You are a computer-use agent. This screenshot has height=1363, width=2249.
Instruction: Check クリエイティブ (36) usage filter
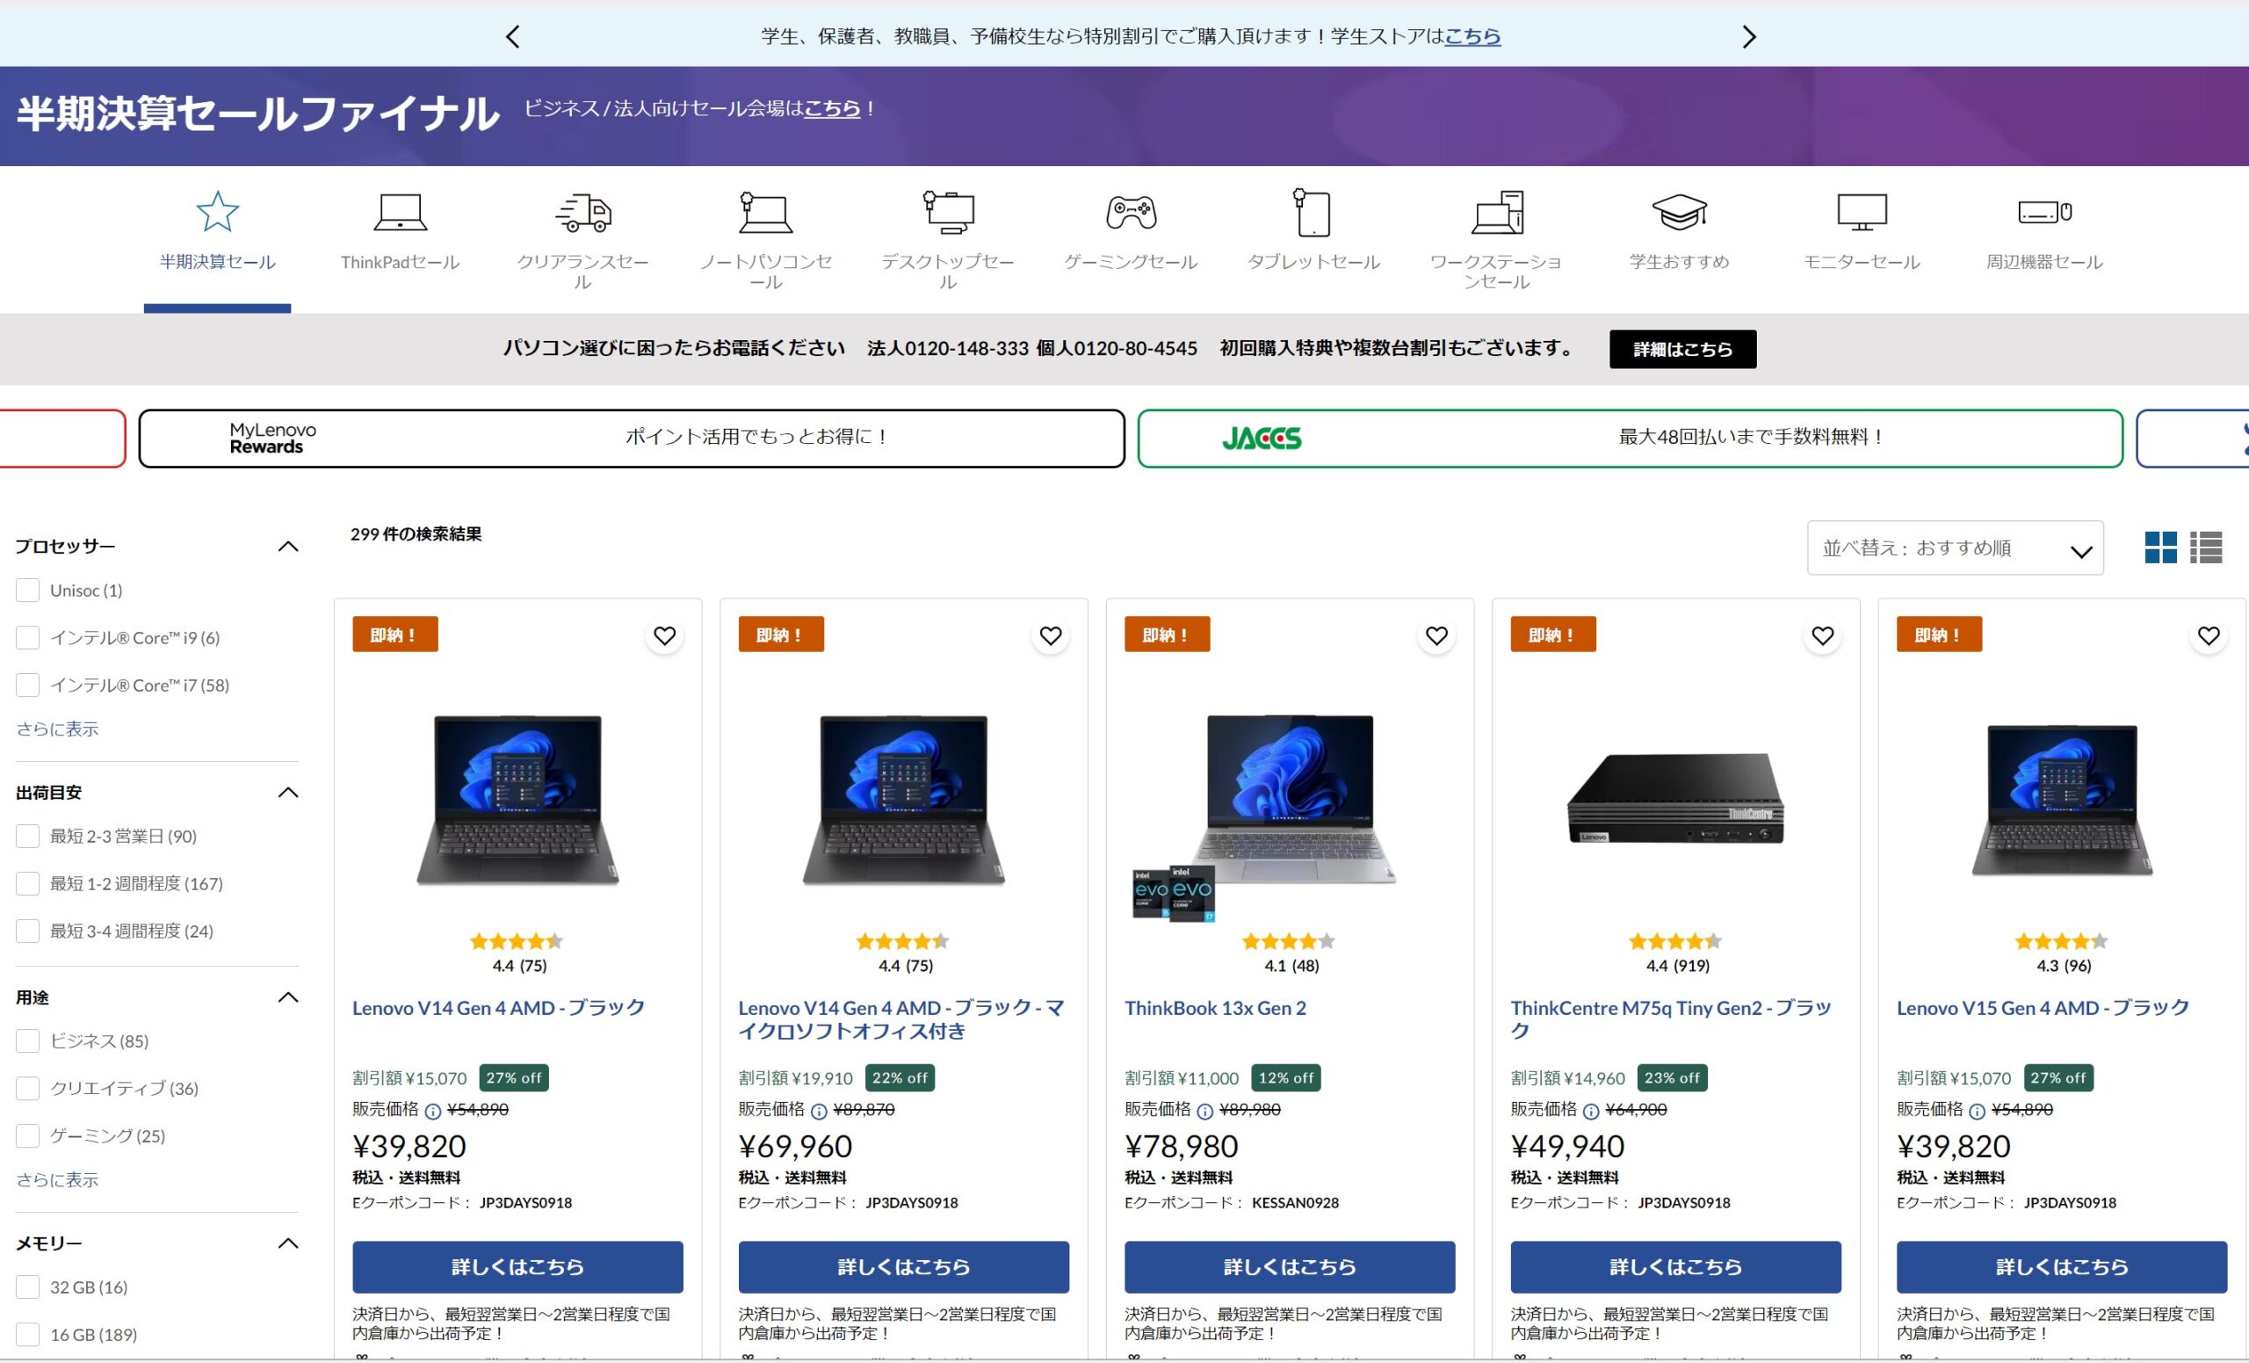tap(27, 1088)
